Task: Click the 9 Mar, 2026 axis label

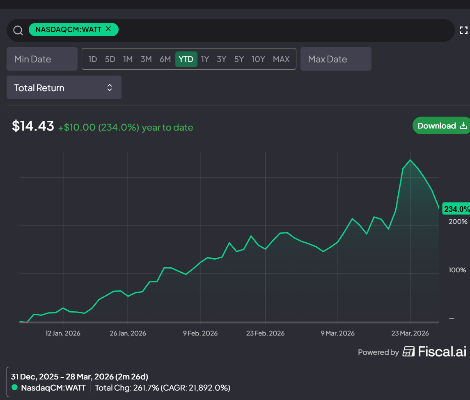Action: tap(337, 333)
